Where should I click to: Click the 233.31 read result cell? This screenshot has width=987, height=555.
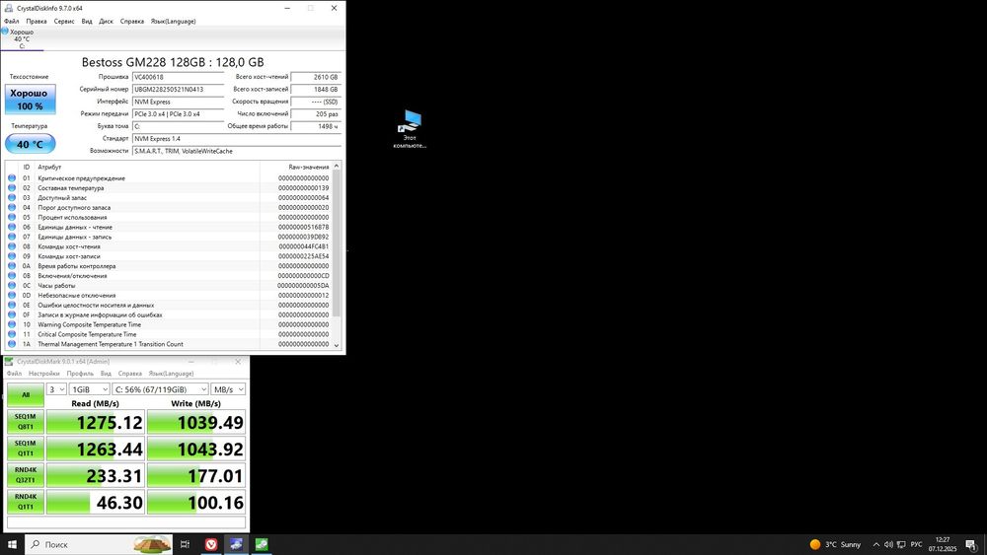click(96, 476)
